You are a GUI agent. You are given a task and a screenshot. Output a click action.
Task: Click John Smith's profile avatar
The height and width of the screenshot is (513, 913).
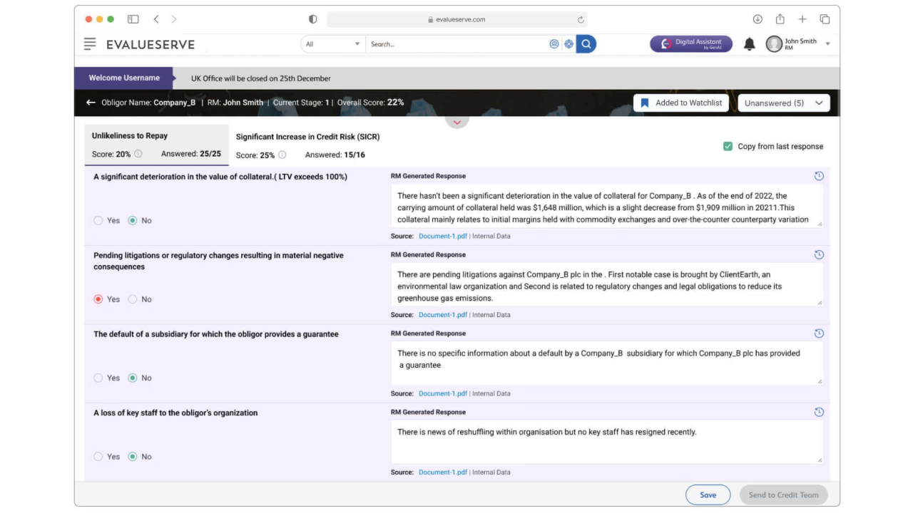pos(774,44)
